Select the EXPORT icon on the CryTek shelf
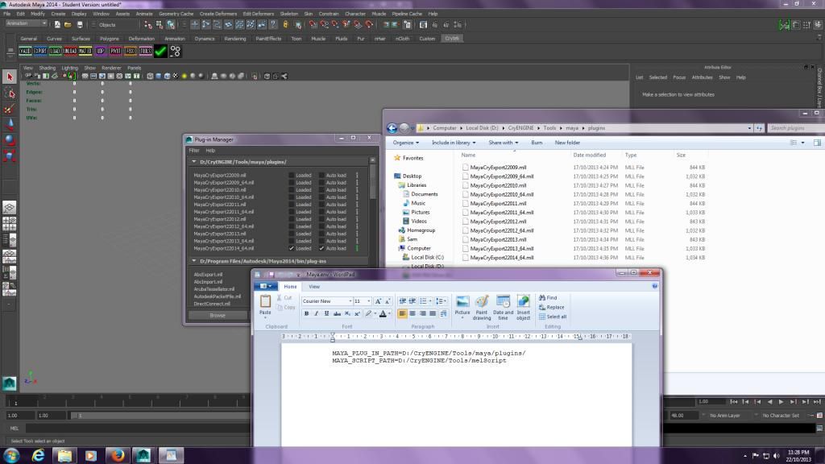 point(40,51)
